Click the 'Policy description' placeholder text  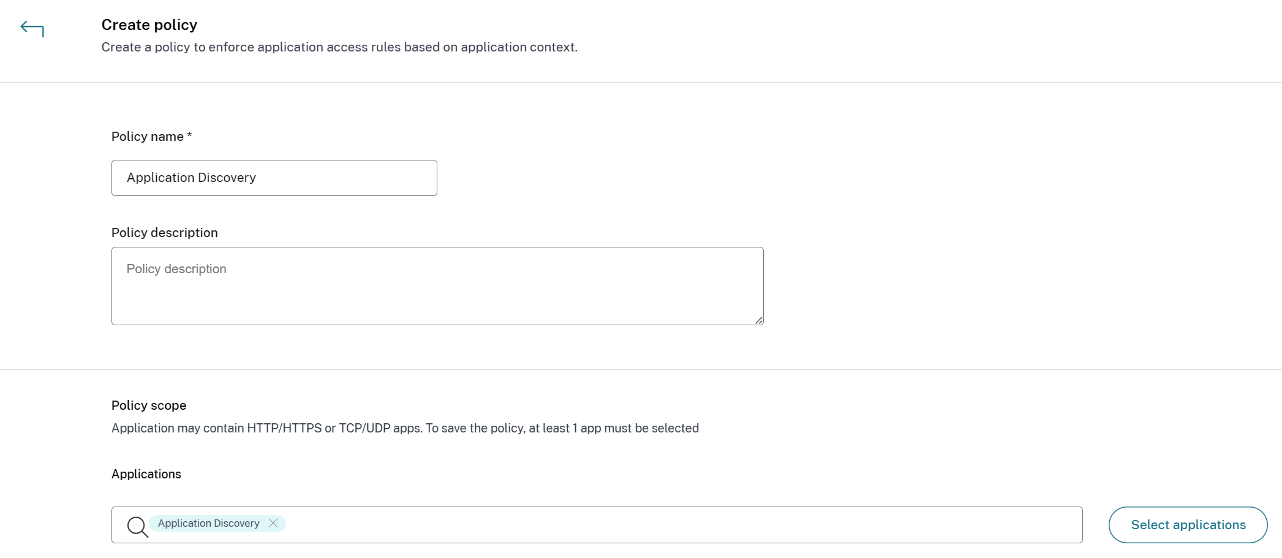pyautogui.click(x=176, y=269)
